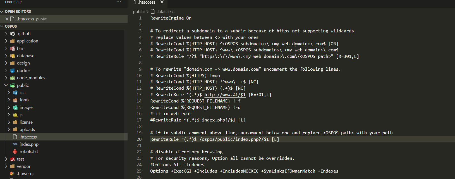Select the uploads folder
Viewport: 455px width, 179px height.
point(28,129)
